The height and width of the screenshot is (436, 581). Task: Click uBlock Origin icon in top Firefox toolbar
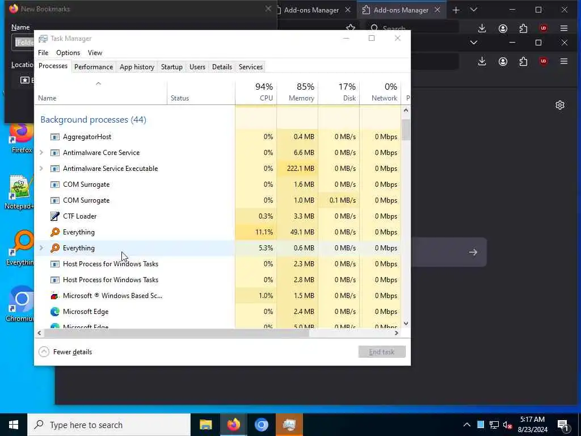544,28
